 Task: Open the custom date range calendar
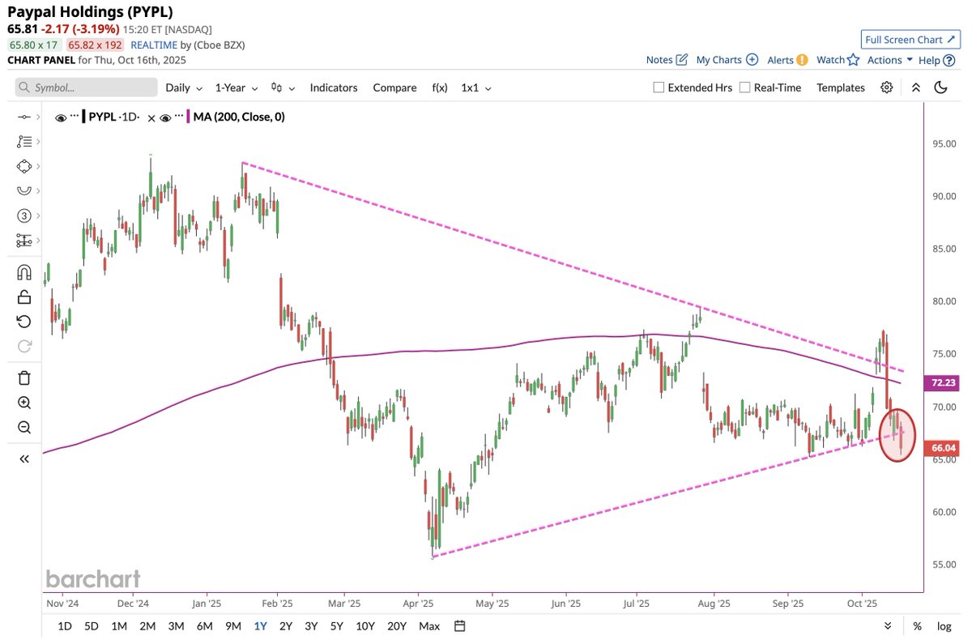pyautogui.click(x=460, y=625)
